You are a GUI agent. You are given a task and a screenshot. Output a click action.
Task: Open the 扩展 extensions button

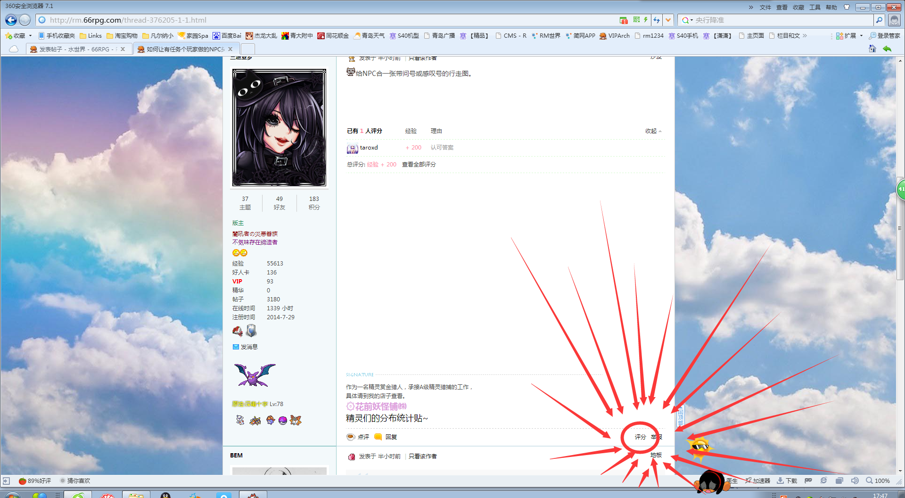(846, 36)
